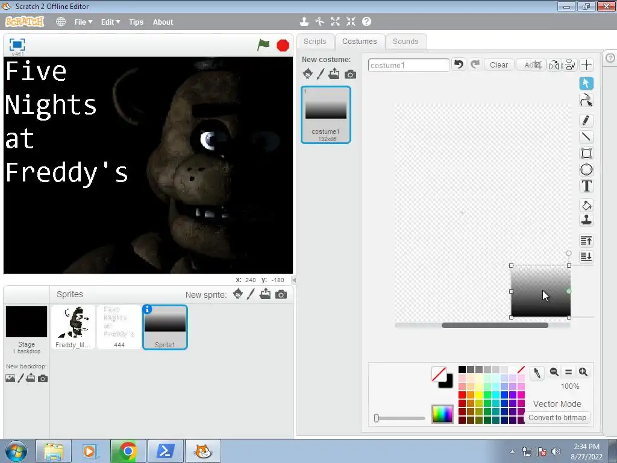Create new sprite from camera

[x=281, y=294]
